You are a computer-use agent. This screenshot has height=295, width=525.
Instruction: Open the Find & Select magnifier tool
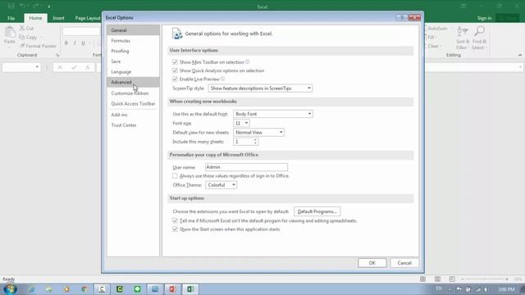pos(479,38)
